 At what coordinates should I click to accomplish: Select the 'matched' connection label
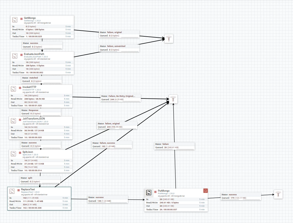(42, 80)
